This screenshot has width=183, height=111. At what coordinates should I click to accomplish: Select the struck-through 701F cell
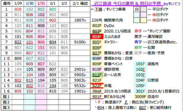coord(97,91)
